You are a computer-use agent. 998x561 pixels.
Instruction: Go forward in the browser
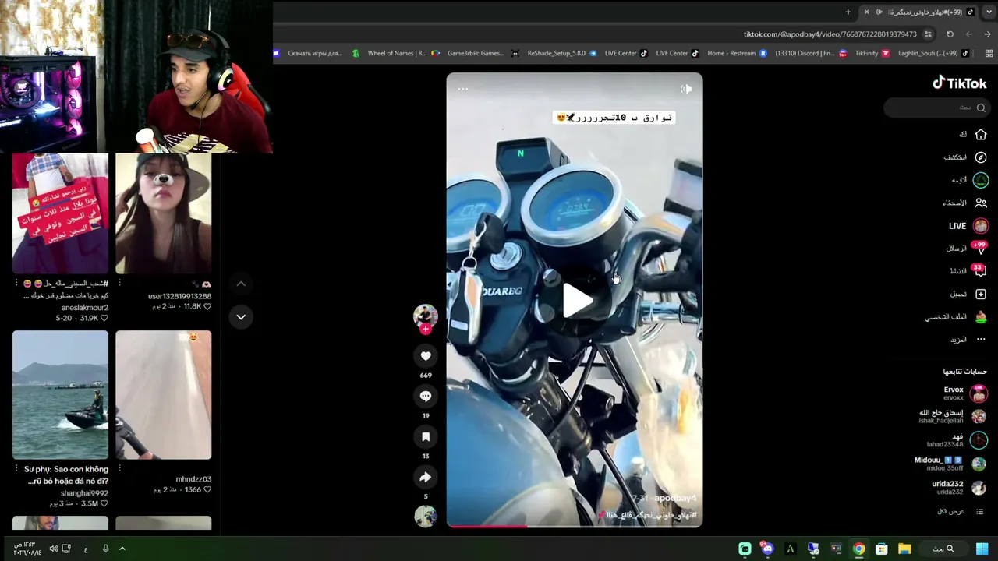(x=968, y=34)
